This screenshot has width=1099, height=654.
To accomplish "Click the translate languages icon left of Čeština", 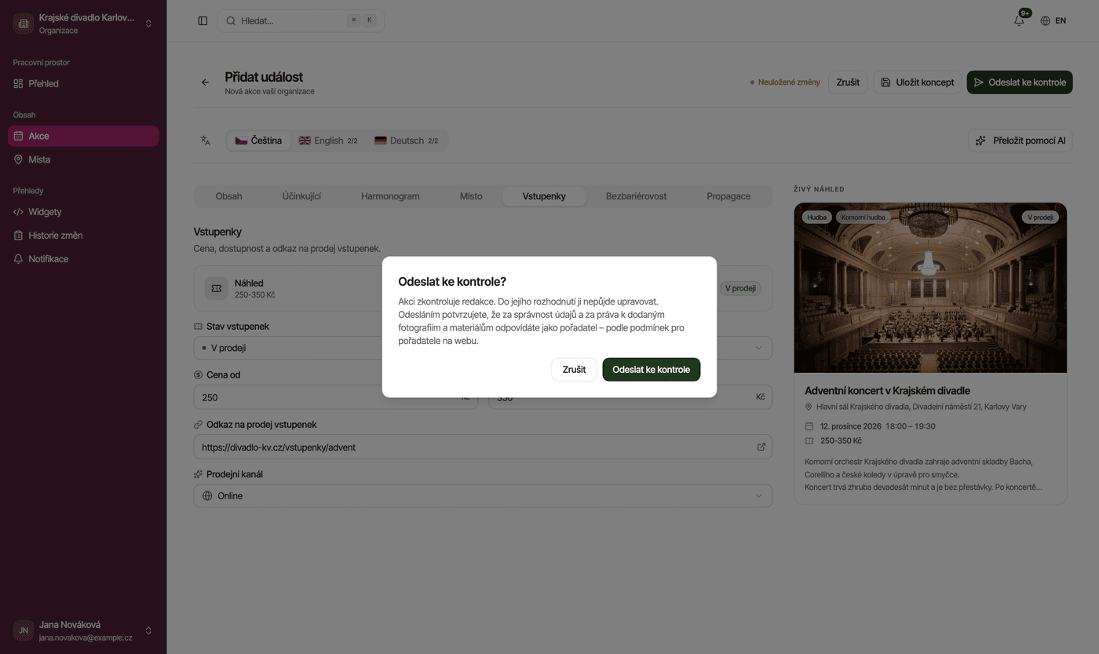I will tap(206, 141).
